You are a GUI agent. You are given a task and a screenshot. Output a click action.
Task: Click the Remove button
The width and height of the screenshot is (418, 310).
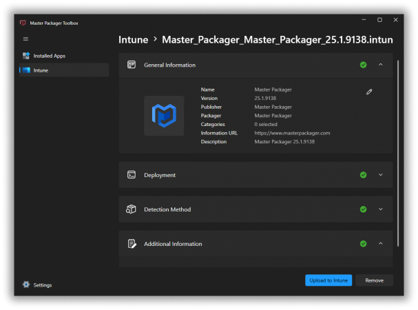pyautogui.click(x=375, y=280)
